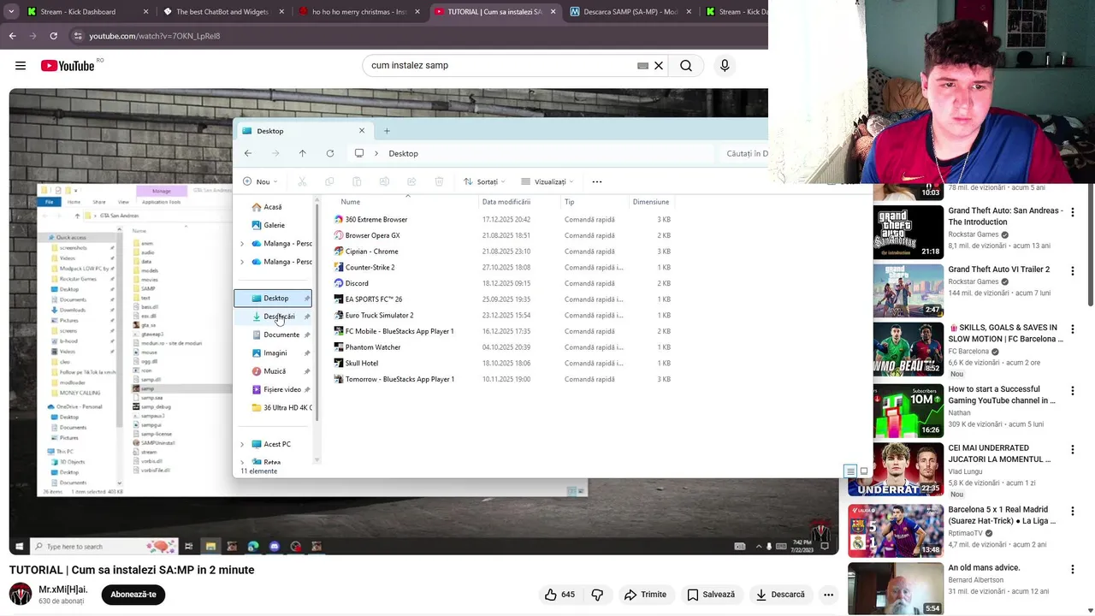1095x616 pixels.
Task: Expand Rețea in navigation pane
Action: pos(242,463)
